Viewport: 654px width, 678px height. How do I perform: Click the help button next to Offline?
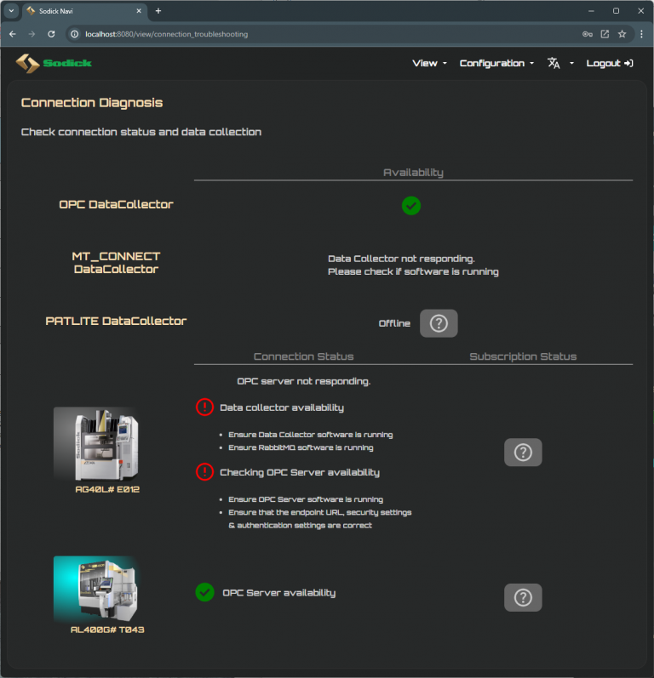coord(439,323)
